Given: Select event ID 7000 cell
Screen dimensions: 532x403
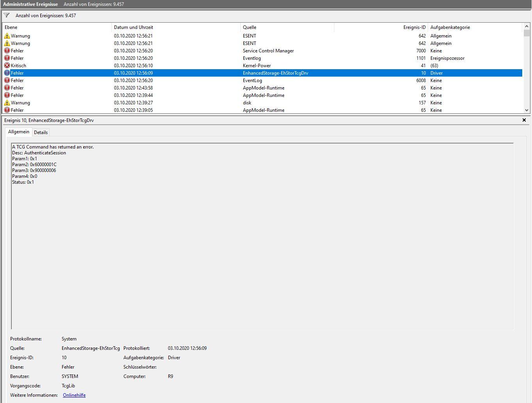Looking at the screenshot, I should (x=421, y=51).
